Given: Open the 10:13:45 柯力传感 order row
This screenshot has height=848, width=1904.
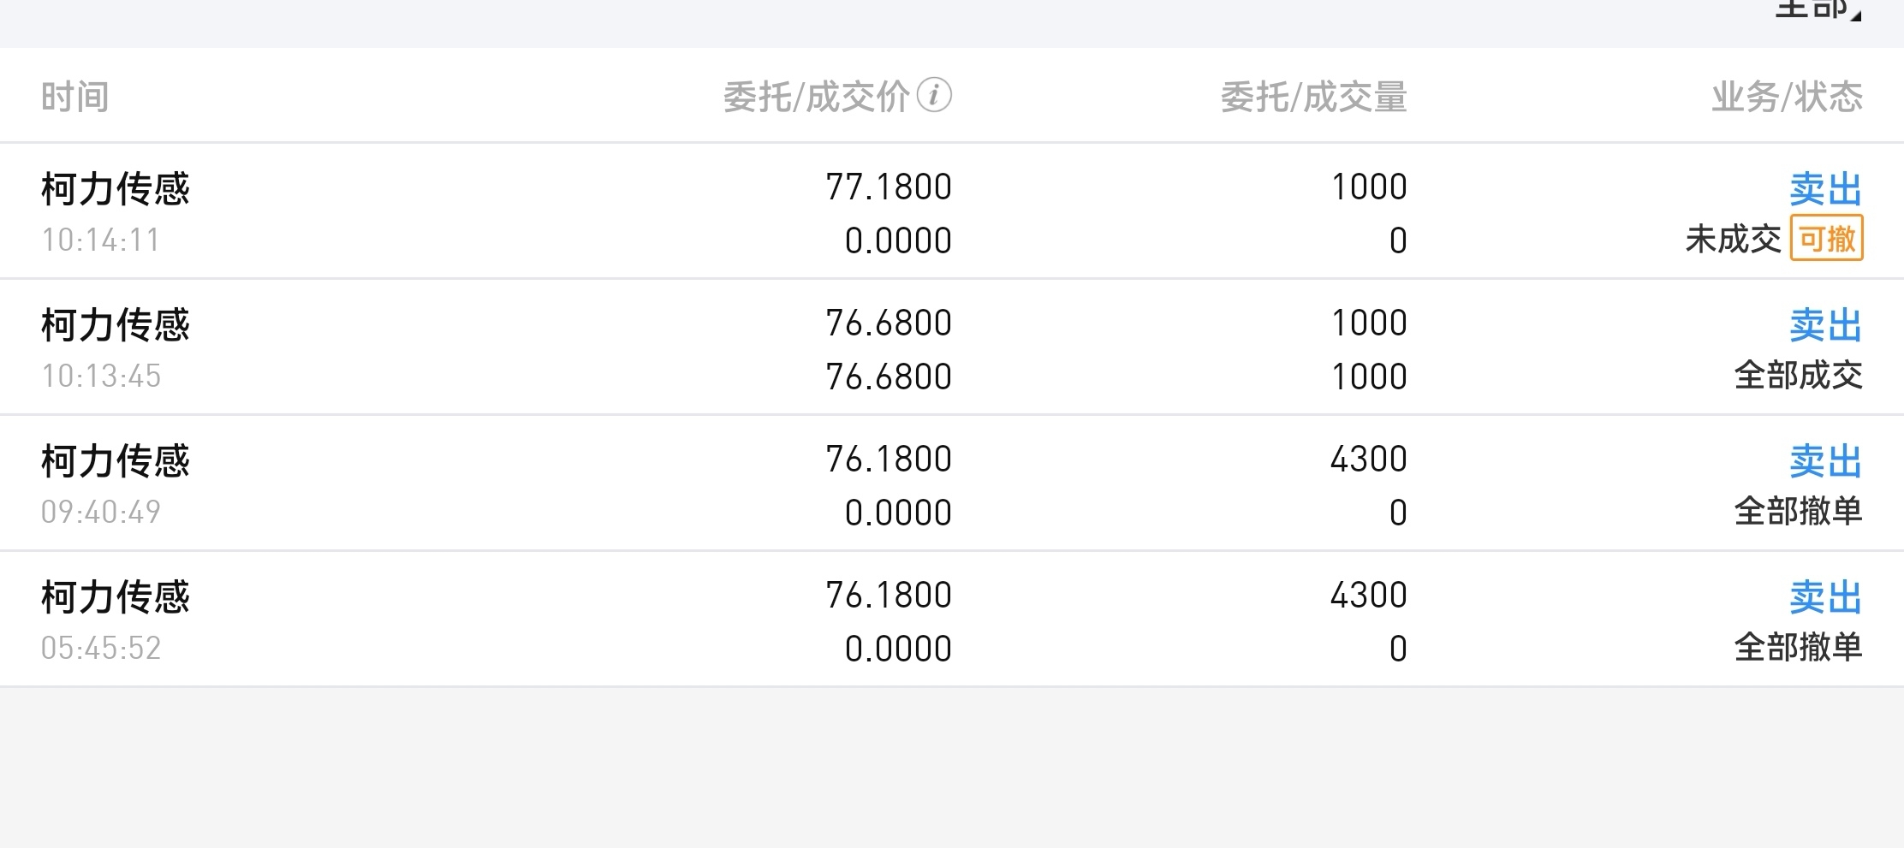Looking at the screenshot, I should (x=952, y=347).
